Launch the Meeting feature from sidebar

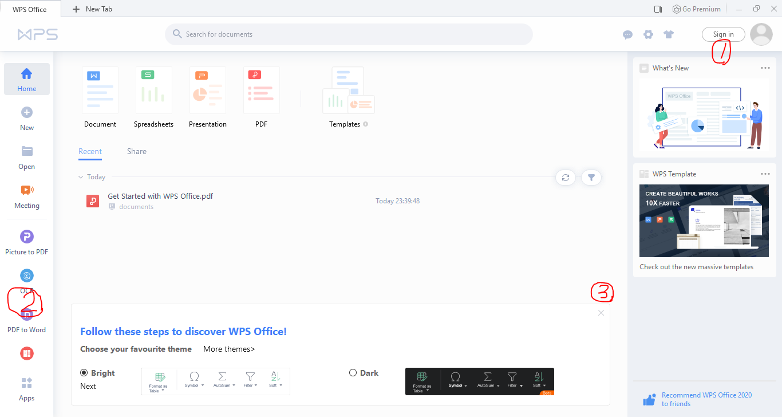pos(27,196)
